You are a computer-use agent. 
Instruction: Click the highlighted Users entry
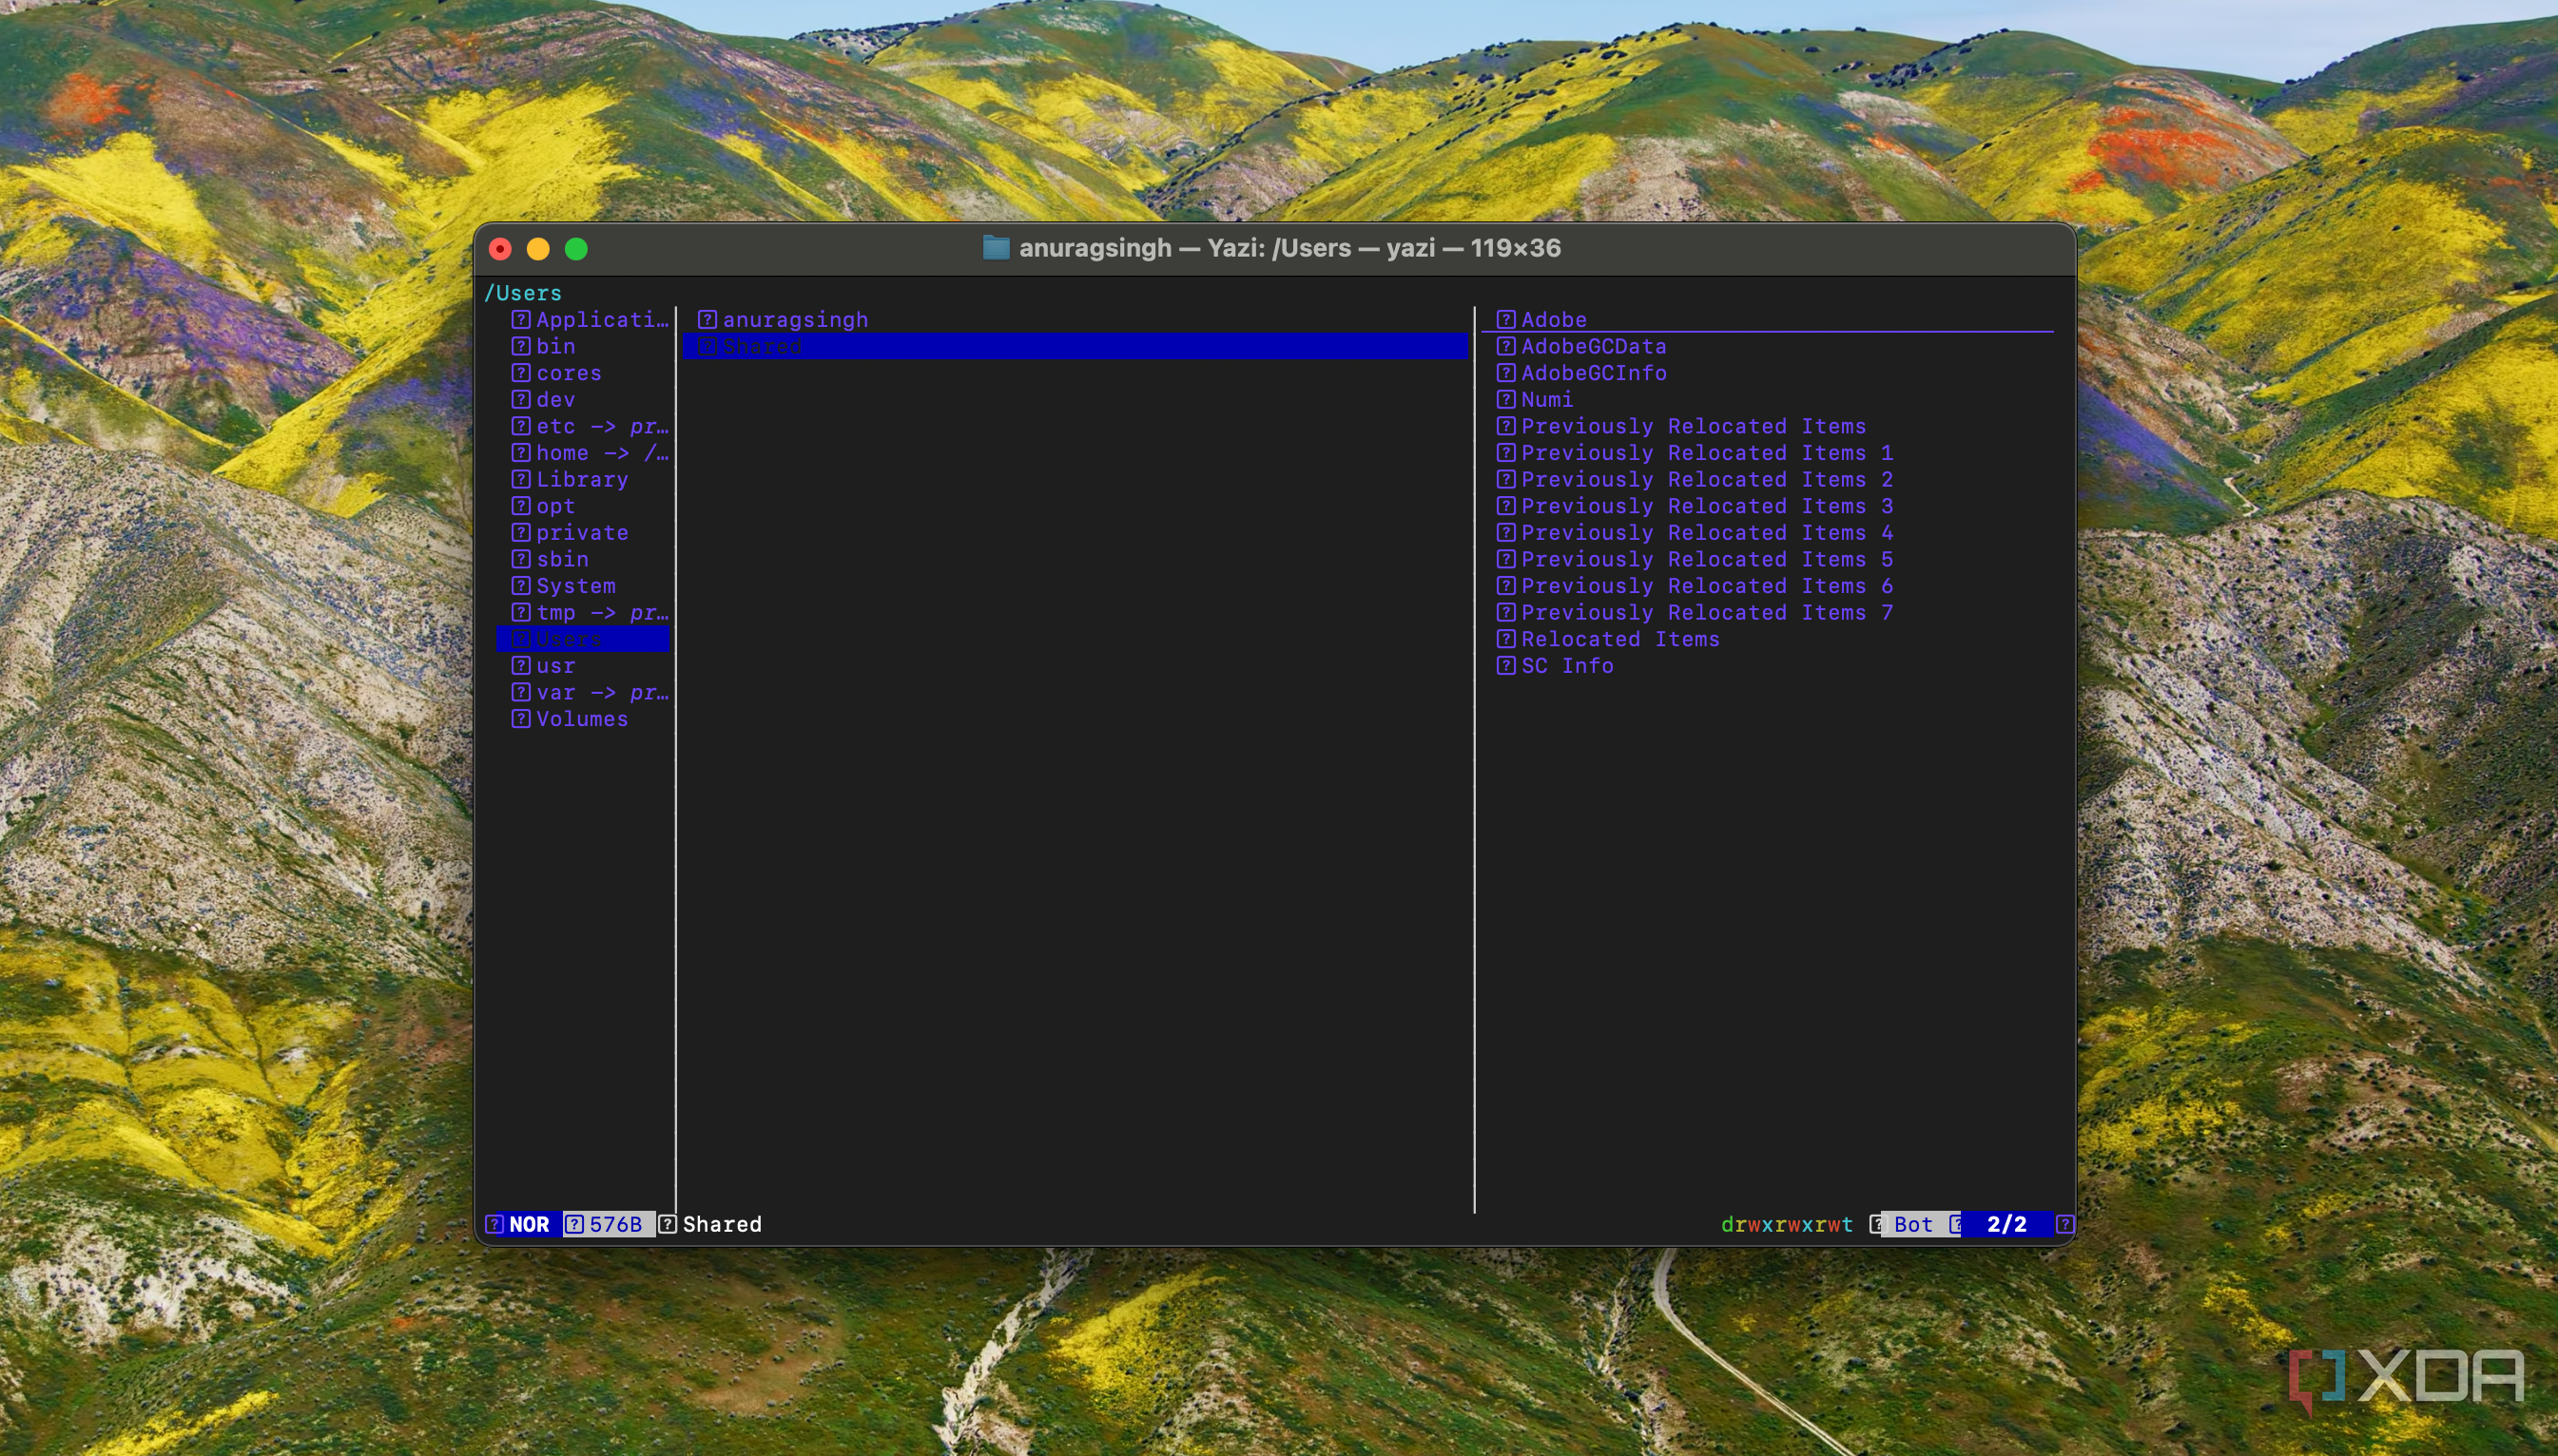pyautogui.click(x=583, y=640)
